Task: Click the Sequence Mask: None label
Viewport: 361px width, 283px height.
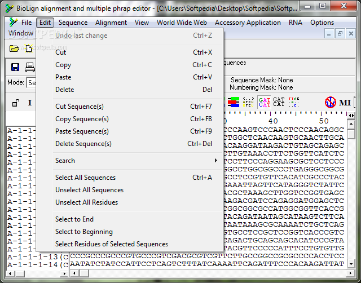Action: click(x=262, y=80)
